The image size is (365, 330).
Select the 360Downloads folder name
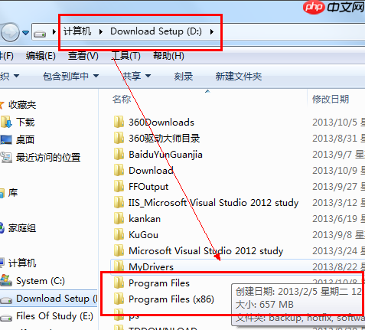(x=161, y=123)
